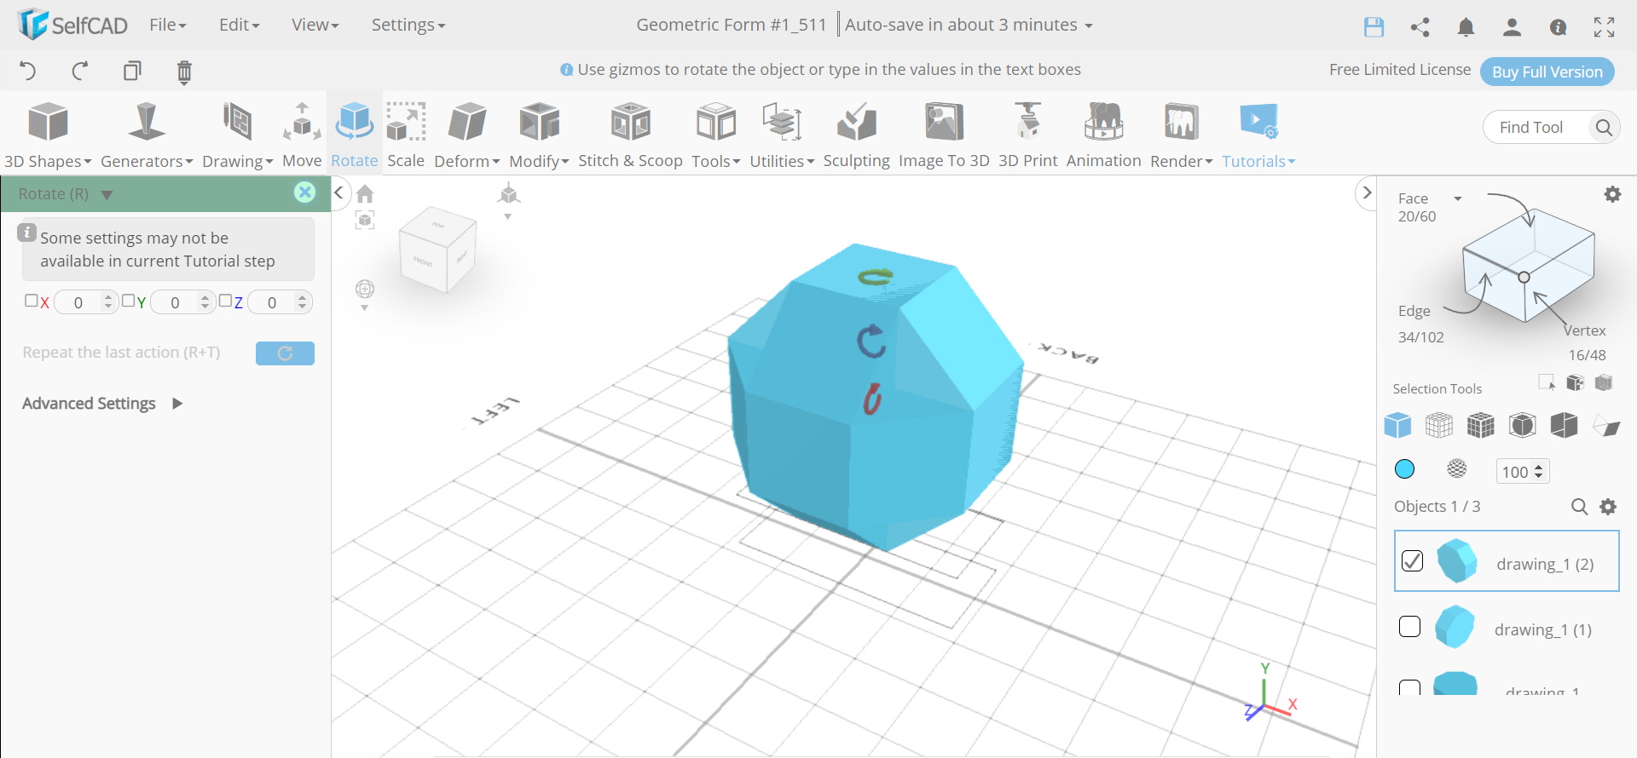The width and height of the screenshot is (1637, 758).
Task: Open the Drawing dropdown
Action: 238,135
